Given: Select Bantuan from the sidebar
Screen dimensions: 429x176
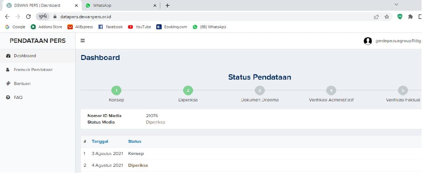Looking at the screenshot, I should click(22, 84).
